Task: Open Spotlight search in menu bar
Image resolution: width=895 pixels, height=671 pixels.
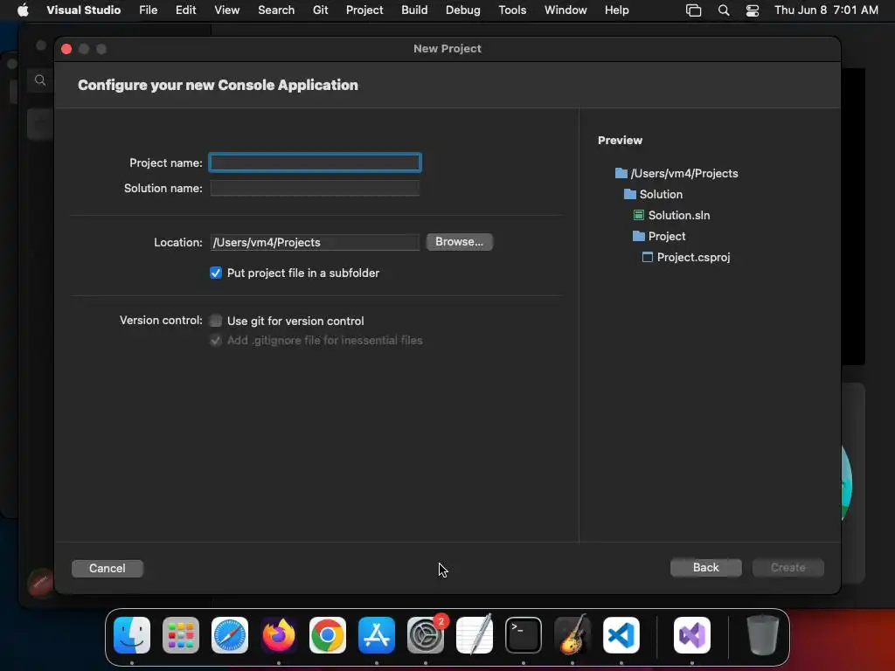Action: (724, 10)
